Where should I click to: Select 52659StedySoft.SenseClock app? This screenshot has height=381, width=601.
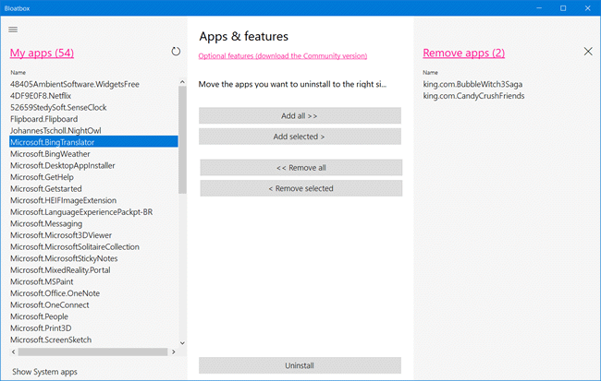(93, 108)
